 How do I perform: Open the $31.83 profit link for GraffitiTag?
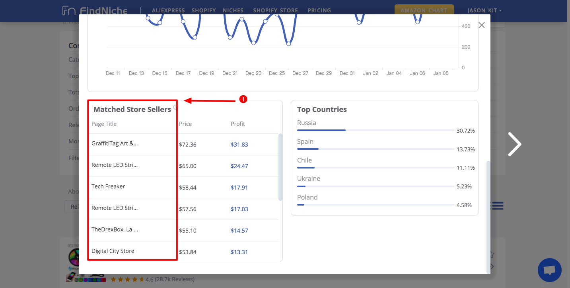(239, 144)
